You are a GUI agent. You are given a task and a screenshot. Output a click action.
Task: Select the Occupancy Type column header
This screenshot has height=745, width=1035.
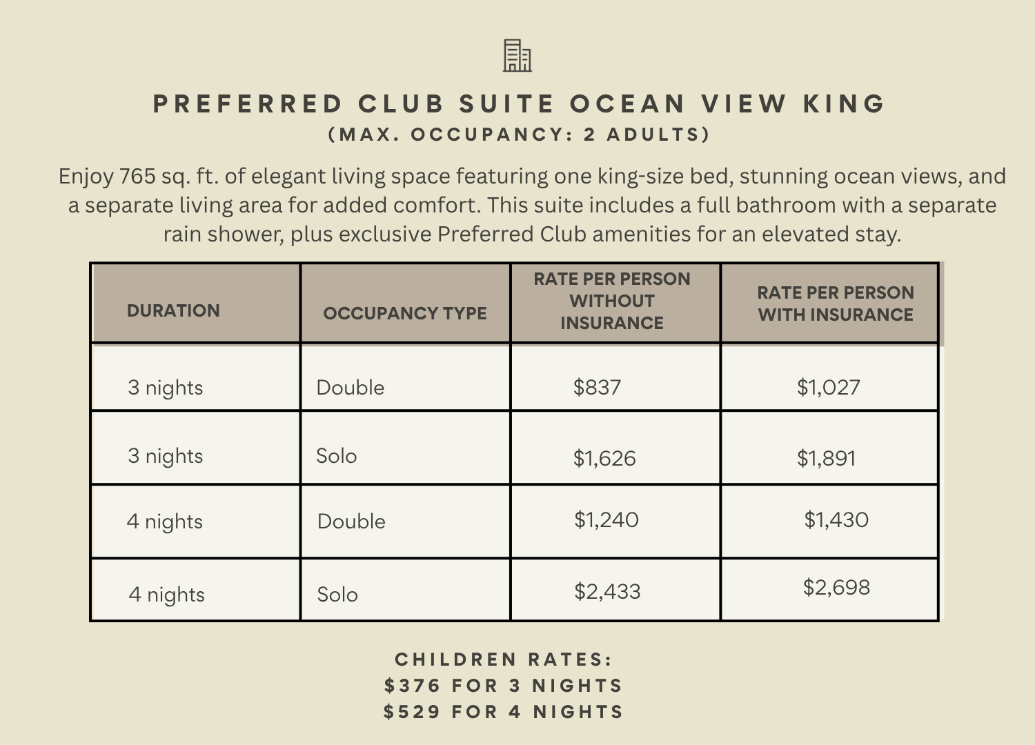pos(405,313)
